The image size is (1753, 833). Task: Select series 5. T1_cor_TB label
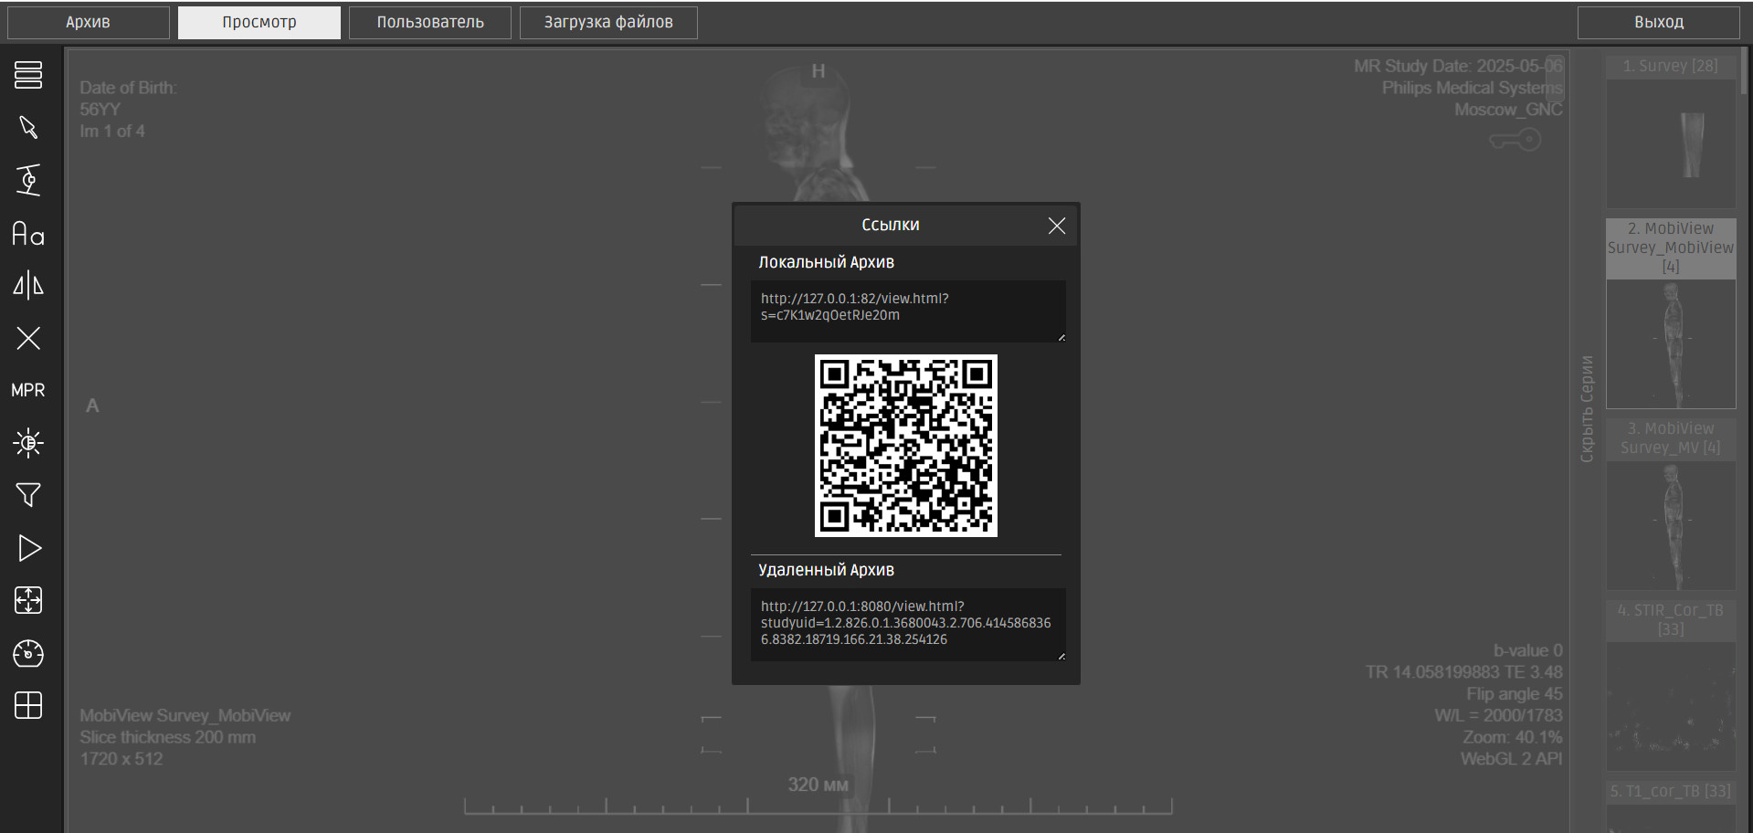click(1671, 791)
